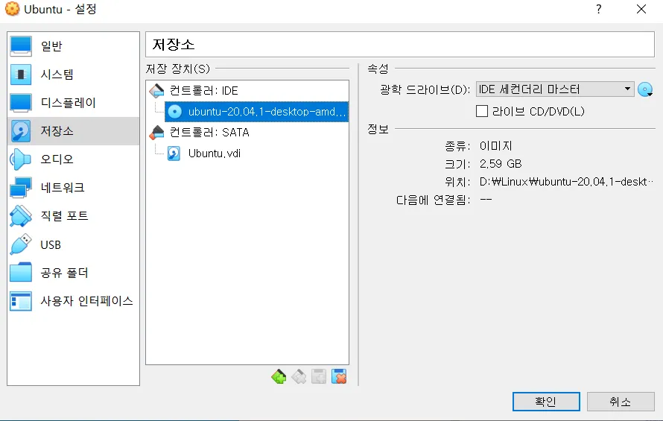Click the 2.59 GB size value
Screen dimensions: 663x421
point(501,164)
